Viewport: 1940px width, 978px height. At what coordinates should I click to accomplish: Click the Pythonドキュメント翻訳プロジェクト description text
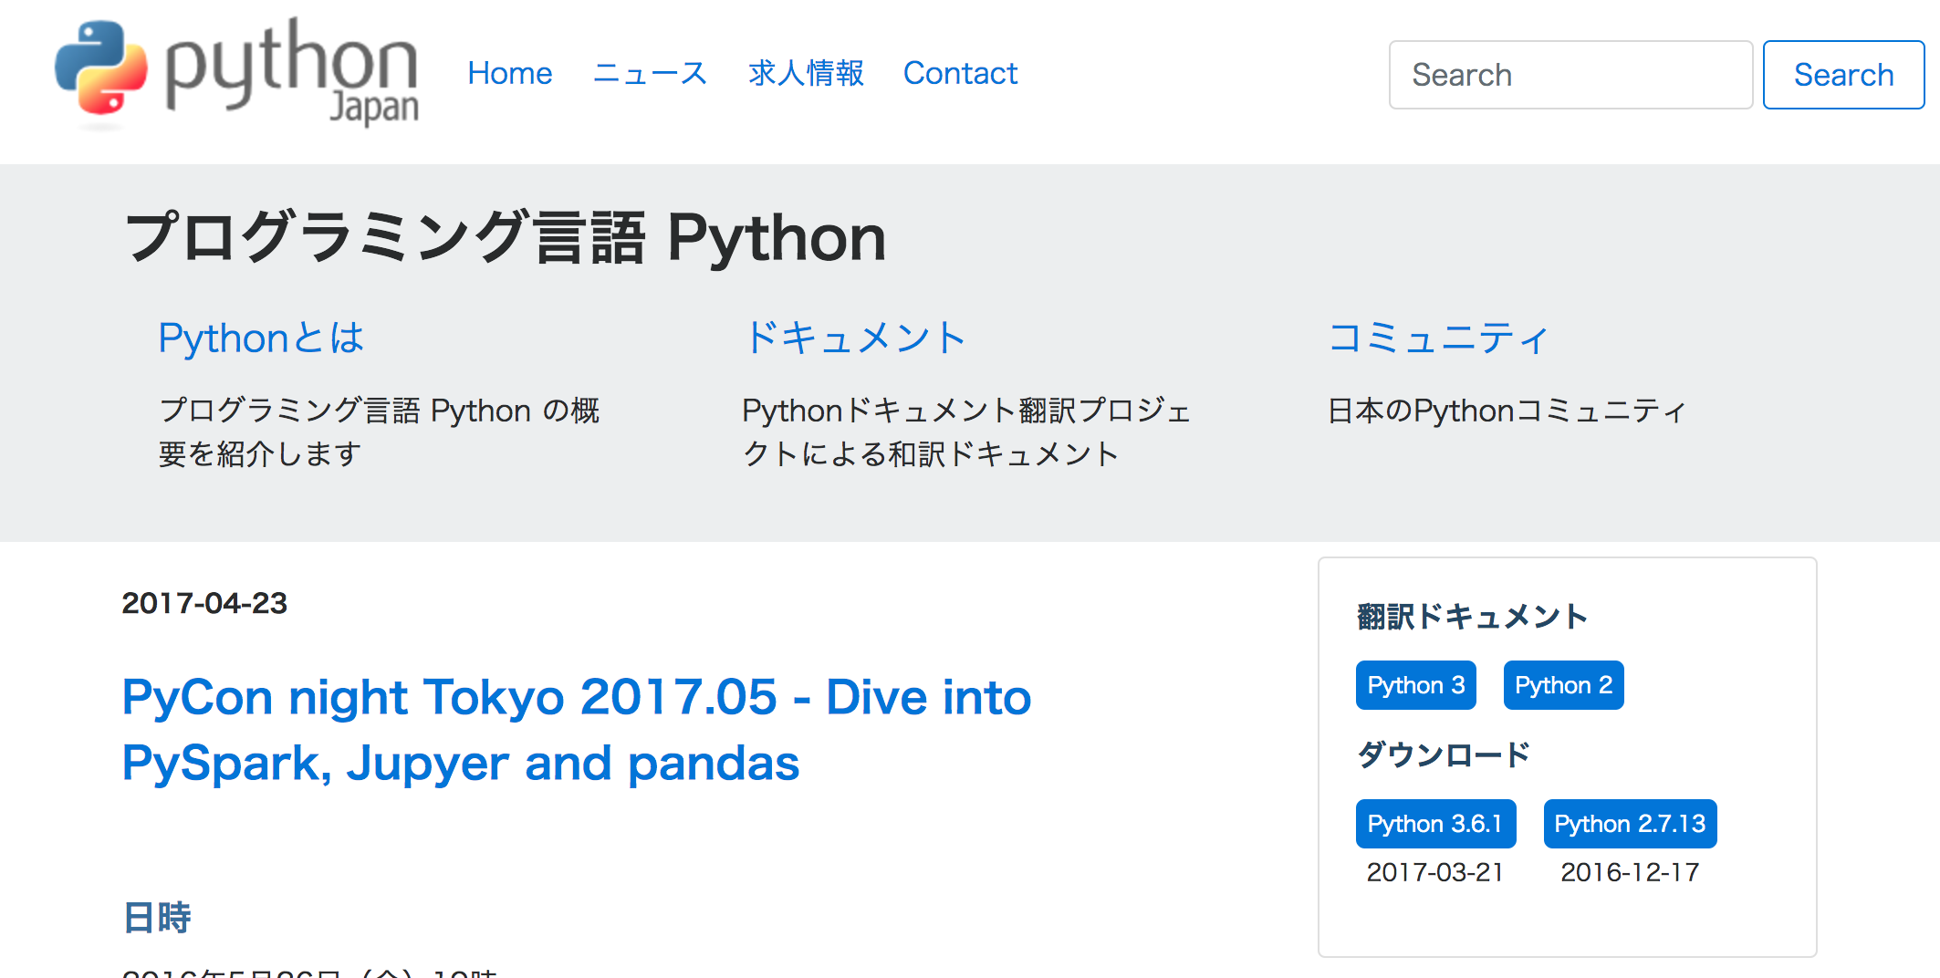(966, 432)
